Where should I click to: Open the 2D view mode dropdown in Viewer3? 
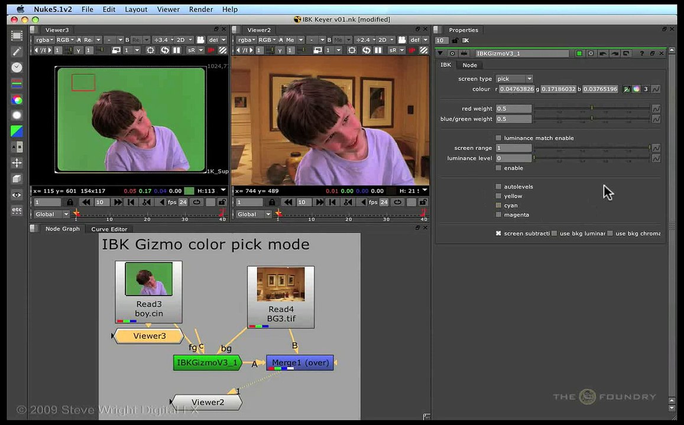[184, 40]
